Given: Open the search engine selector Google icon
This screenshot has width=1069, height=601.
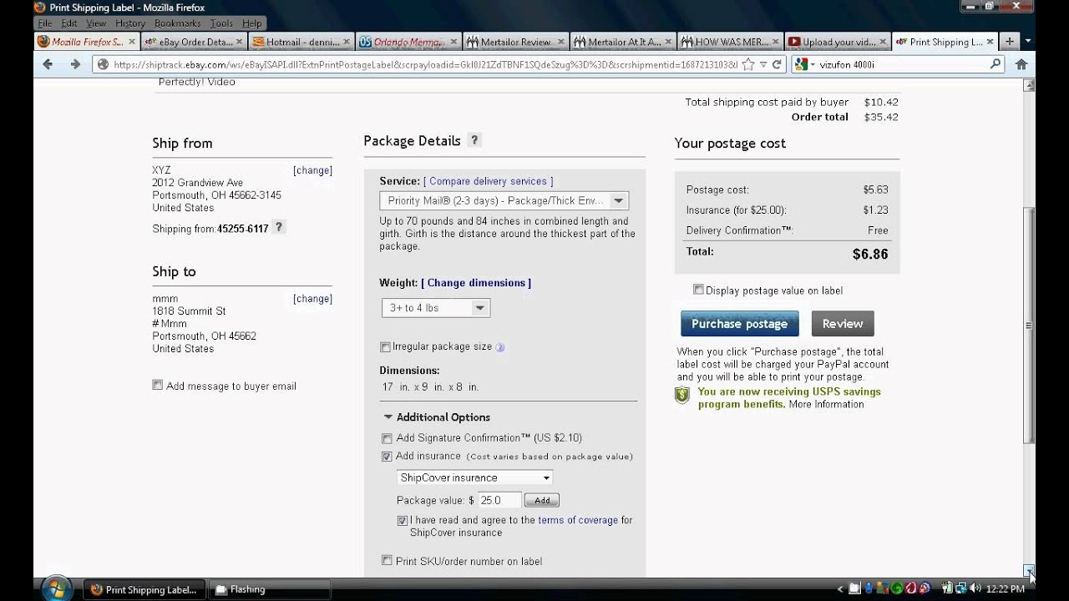Looking at the screenshot, I should 800,64.
